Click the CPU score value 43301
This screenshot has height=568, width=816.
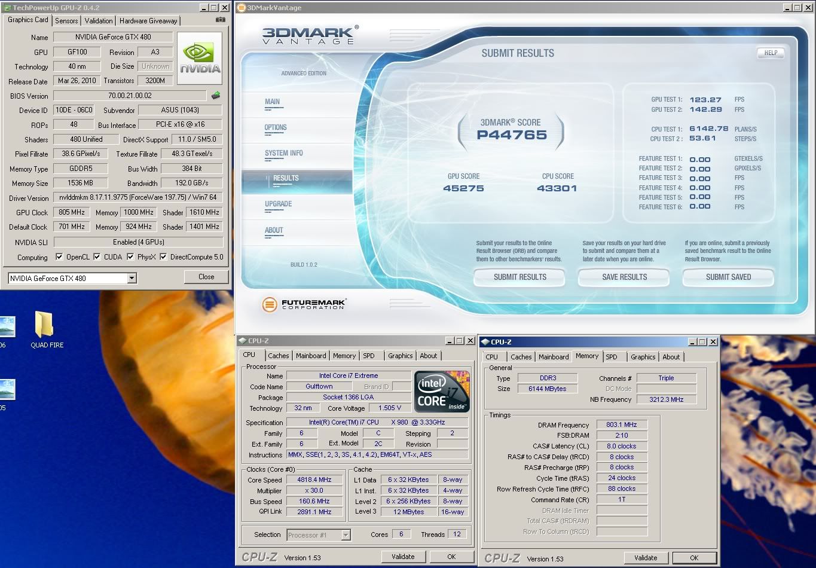coord(557,188)
